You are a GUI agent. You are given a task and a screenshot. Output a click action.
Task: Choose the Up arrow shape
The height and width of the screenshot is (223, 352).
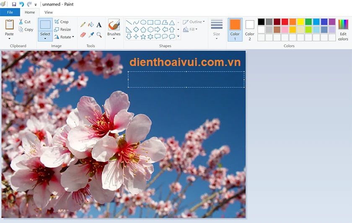[x=172, y=29]
